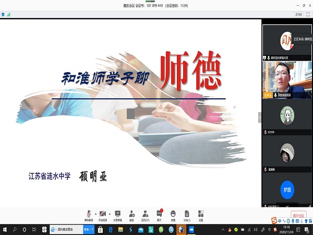The height and width of the screenshot is (235, 313).
Task: Click the Share Screen icon
Action: pyautogui.click(x=117, y=216)
